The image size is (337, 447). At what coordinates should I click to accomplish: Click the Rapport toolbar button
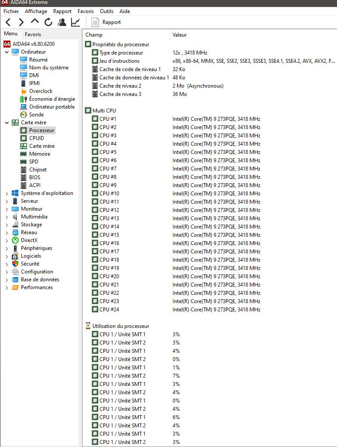pyautogui.click(x=106, y=22)
